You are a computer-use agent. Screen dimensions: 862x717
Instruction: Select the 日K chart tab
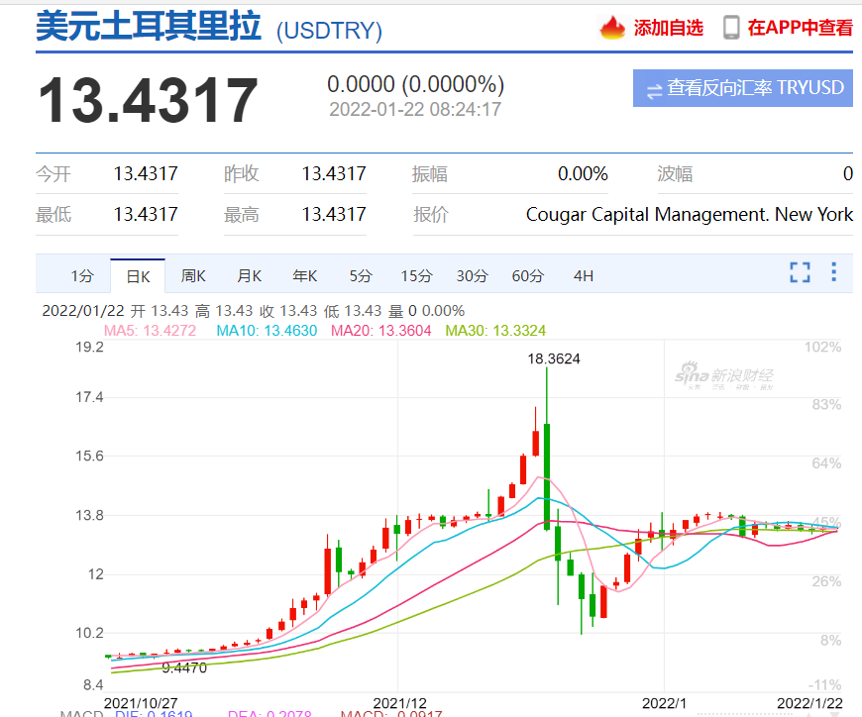[x=138, y=276]
